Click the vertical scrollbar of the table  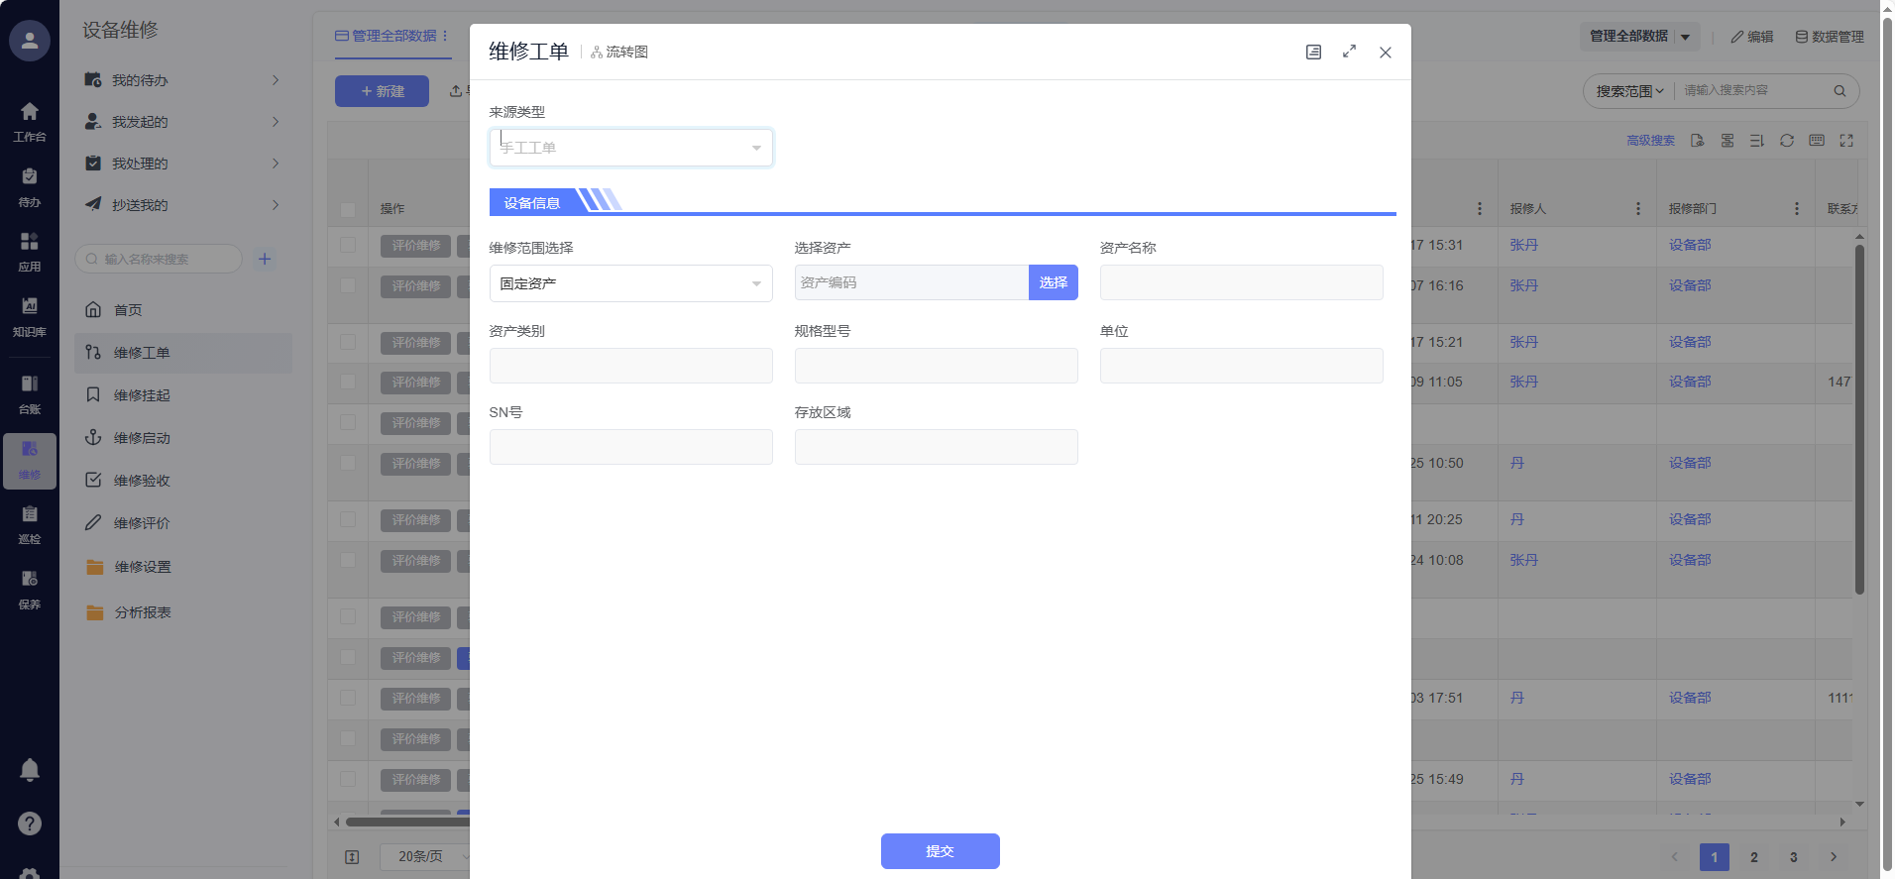tap(1859, 416)
